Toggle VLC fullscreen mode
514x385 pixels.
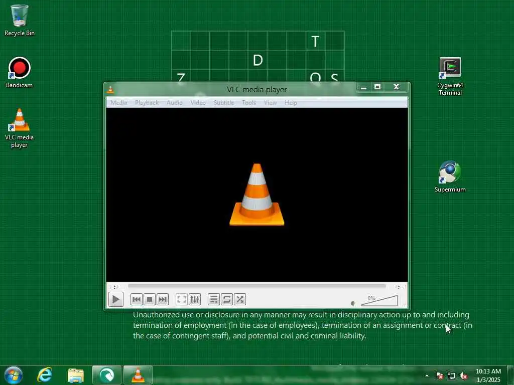click(181, 299)
